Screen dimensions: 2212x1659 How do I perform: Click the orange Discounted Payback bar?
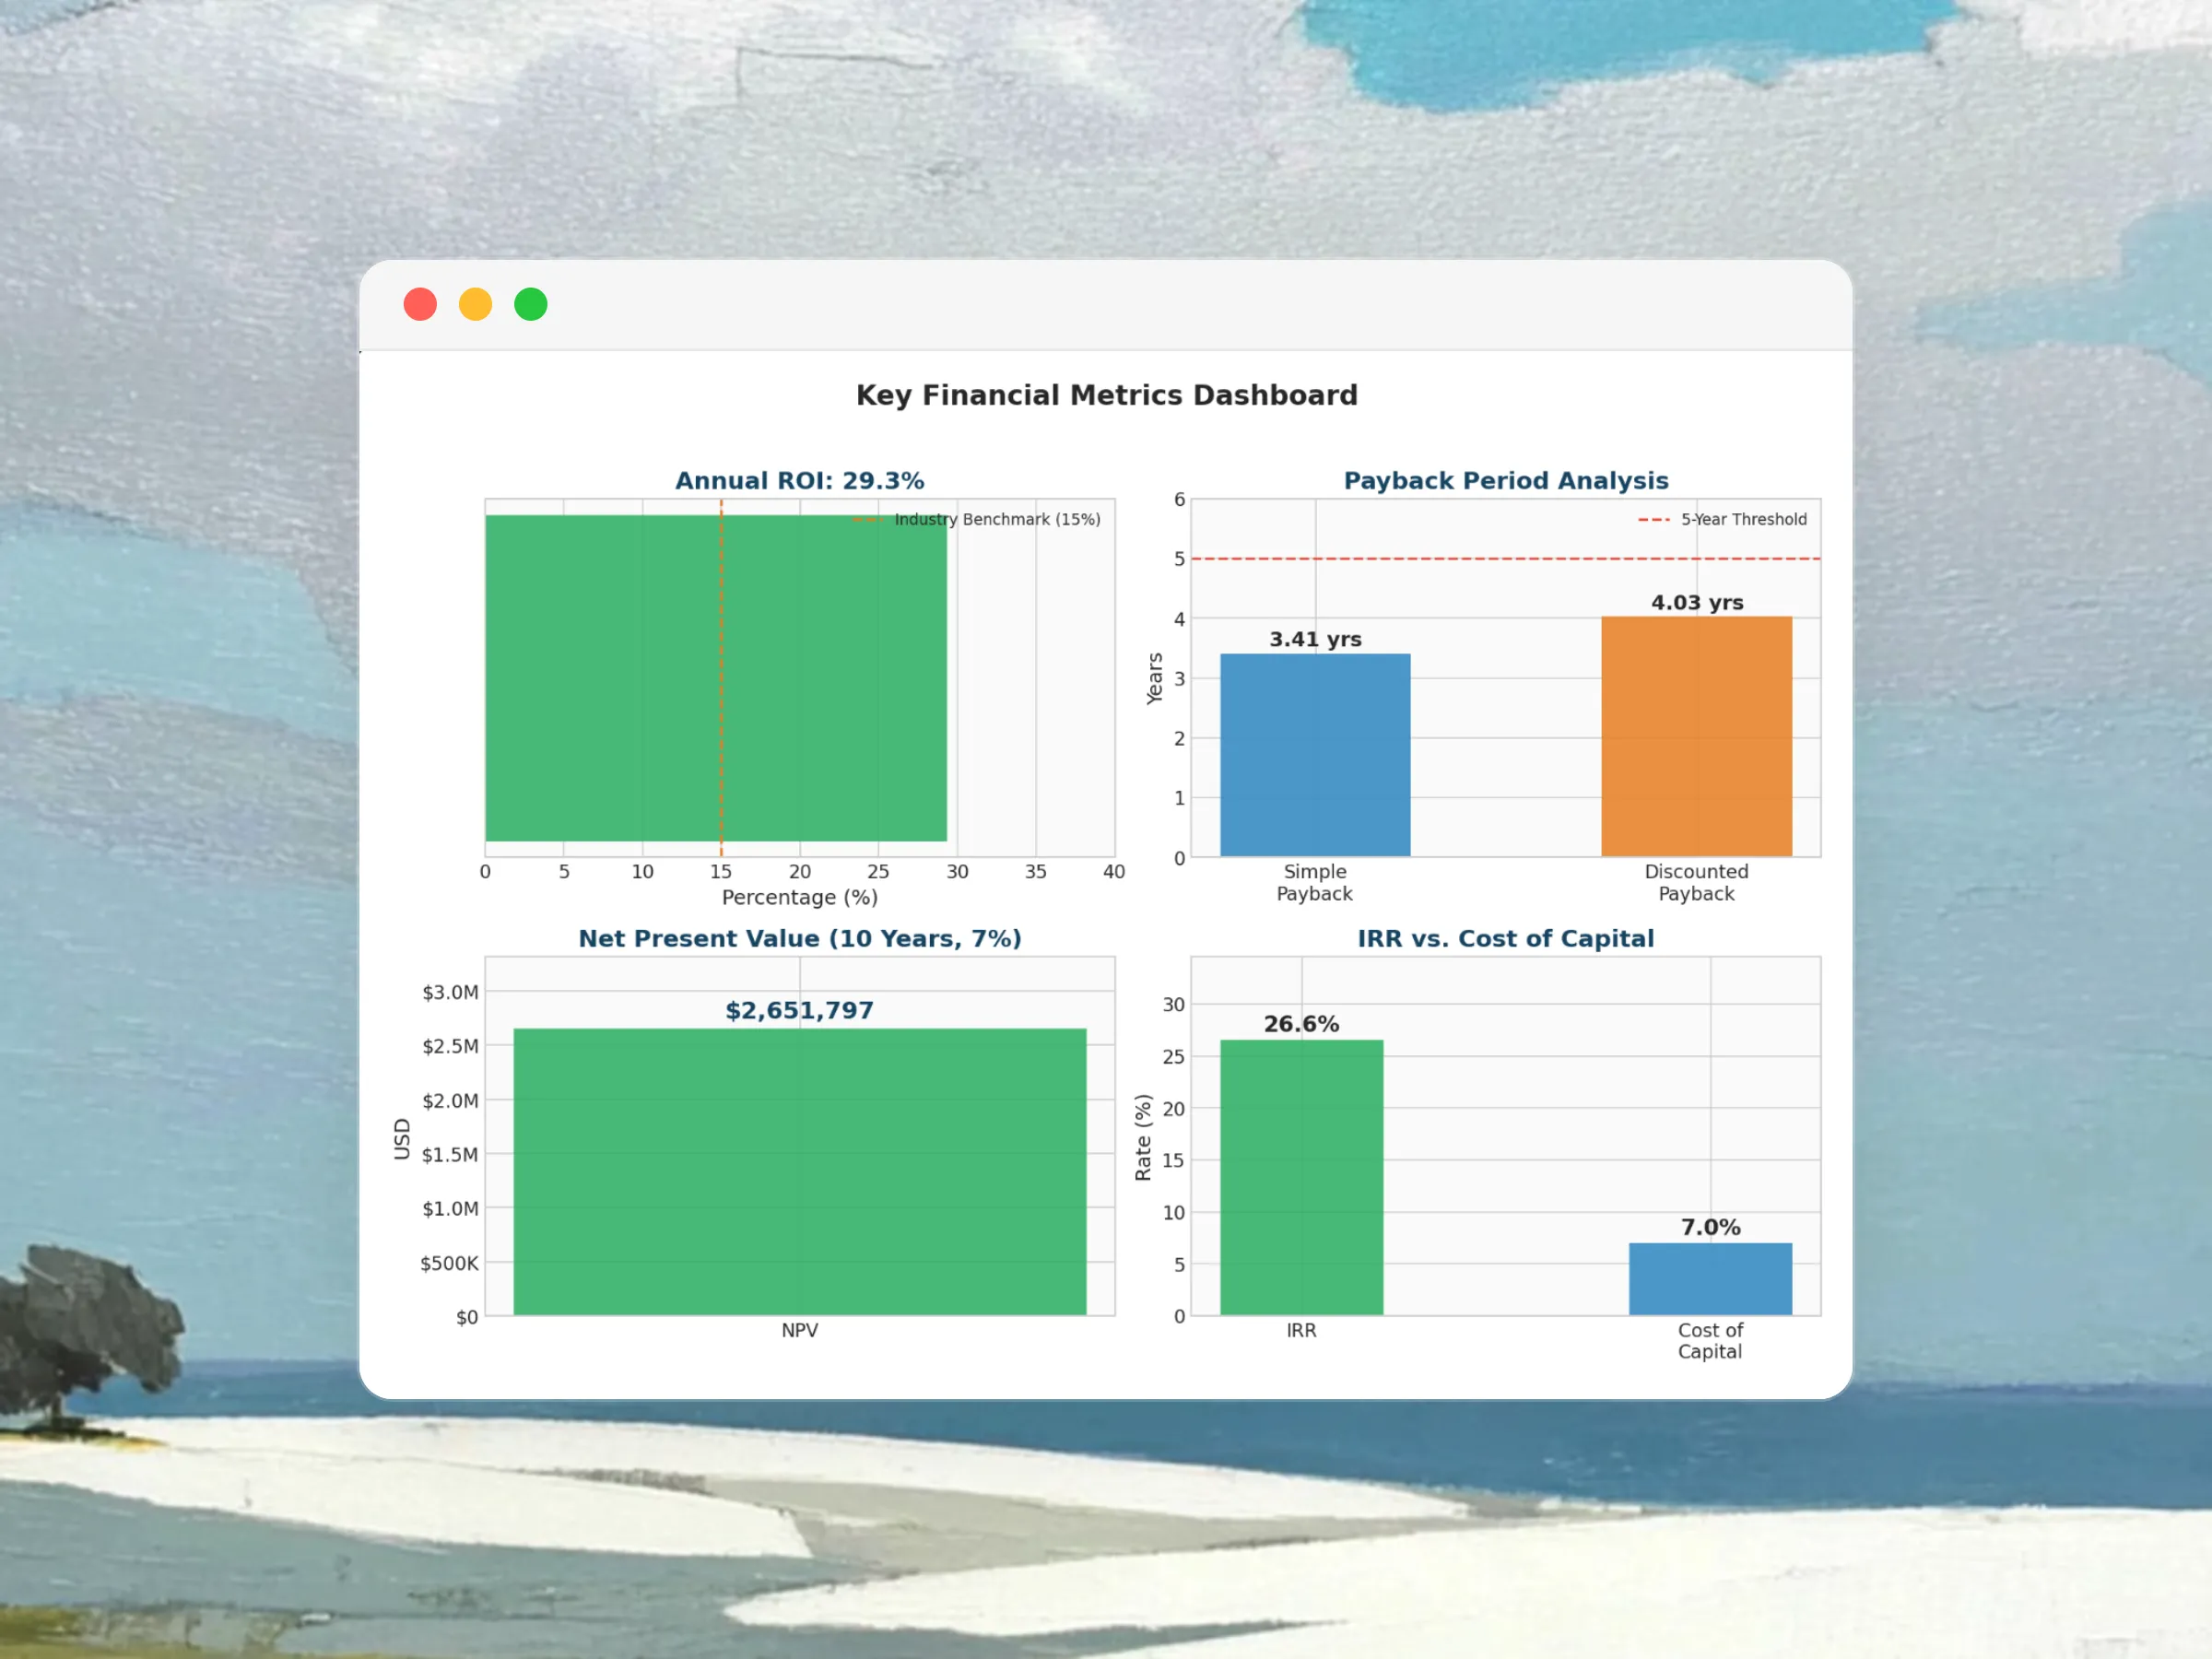pos(1696,736)
